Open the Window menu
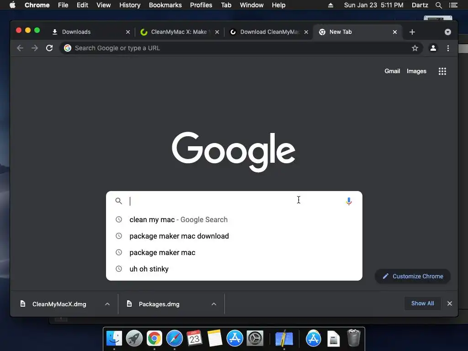 tap(252, 5)
